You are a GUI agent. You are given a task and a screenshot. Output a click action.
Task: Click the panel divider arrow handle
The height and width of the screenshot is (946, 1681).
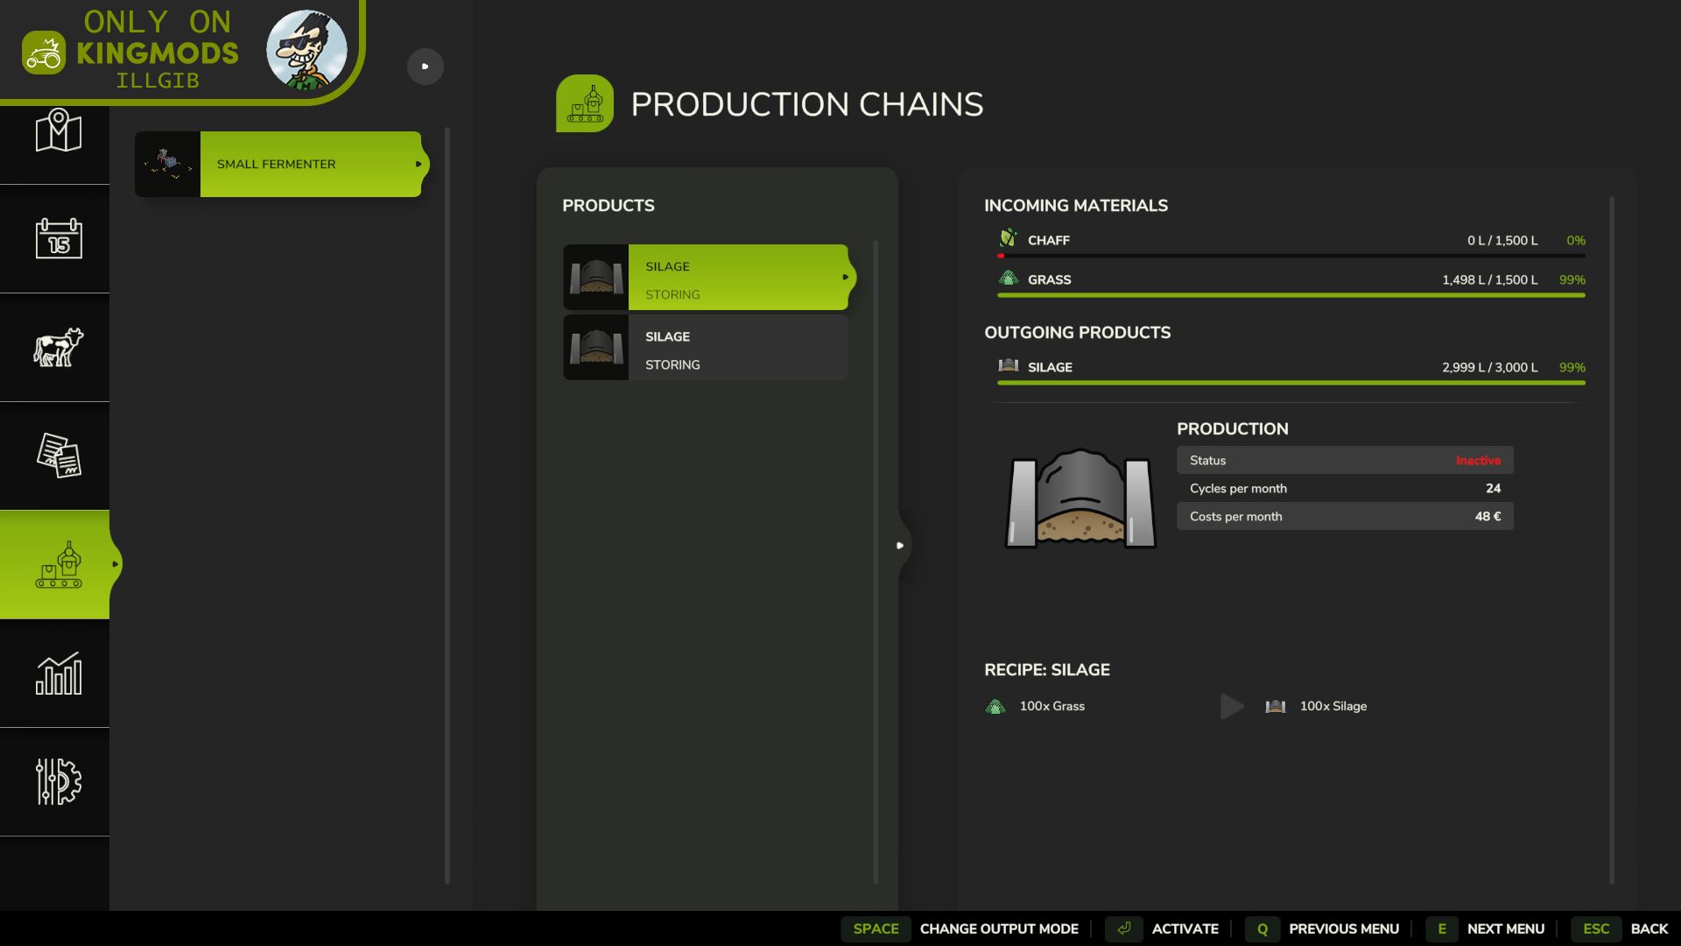(x=900, y=546)
